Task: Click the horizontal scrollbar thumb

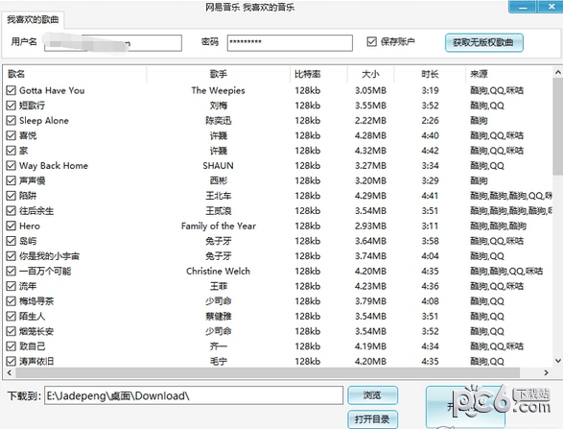Action: (x=268, y=372)
